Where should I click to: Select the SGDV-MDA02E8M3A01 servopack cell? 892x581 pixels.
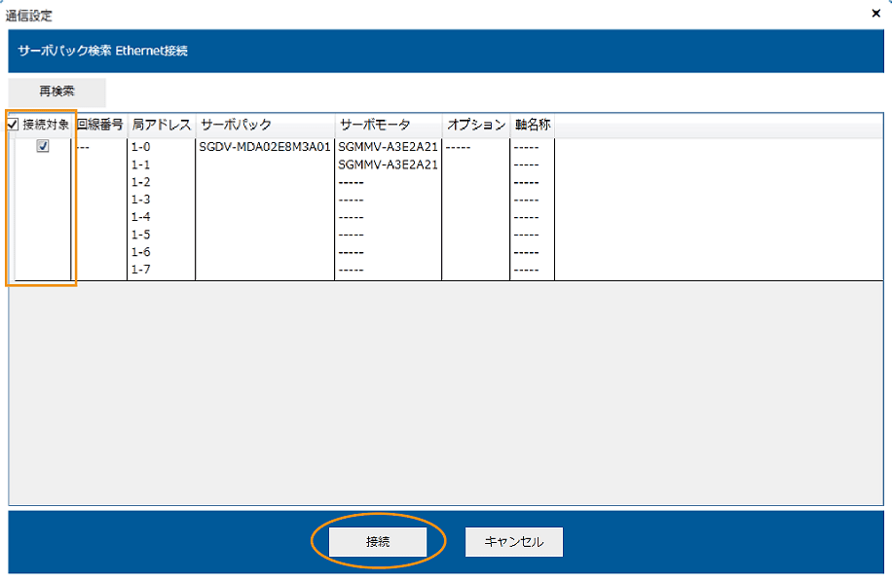point(265,147)
